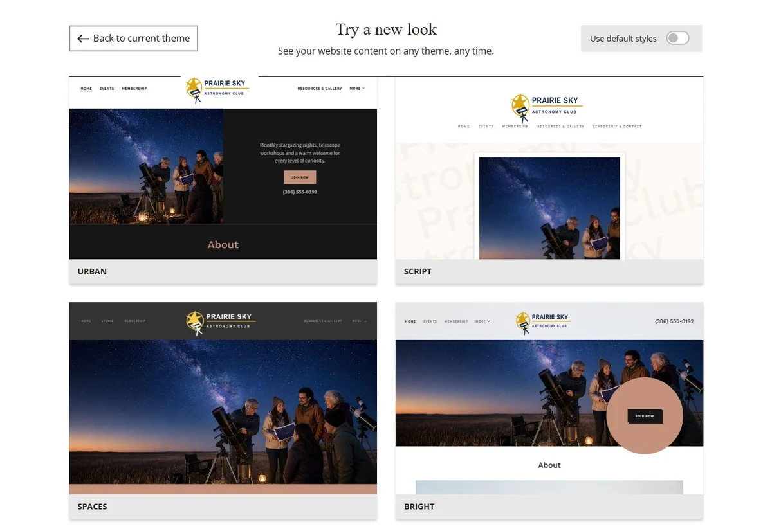Click the BRIGHT theme label
The height and width of the screenshot is (529, 772).
click(x=419, y=507)
